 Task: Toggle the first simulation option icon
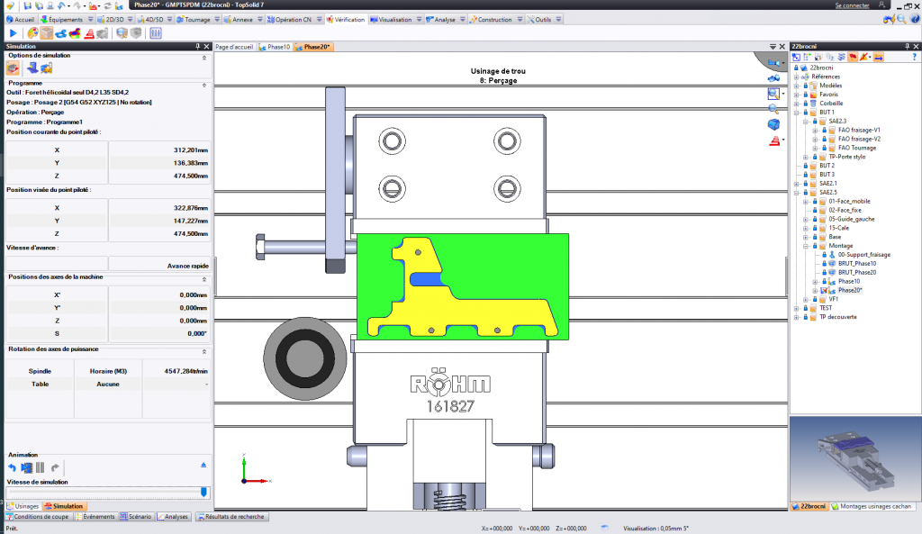pos(14,68)
